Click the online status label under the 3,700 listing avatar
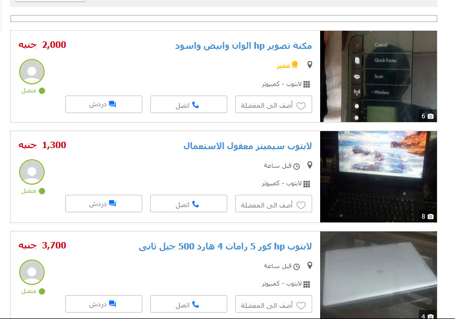 (x=33, y=291)
